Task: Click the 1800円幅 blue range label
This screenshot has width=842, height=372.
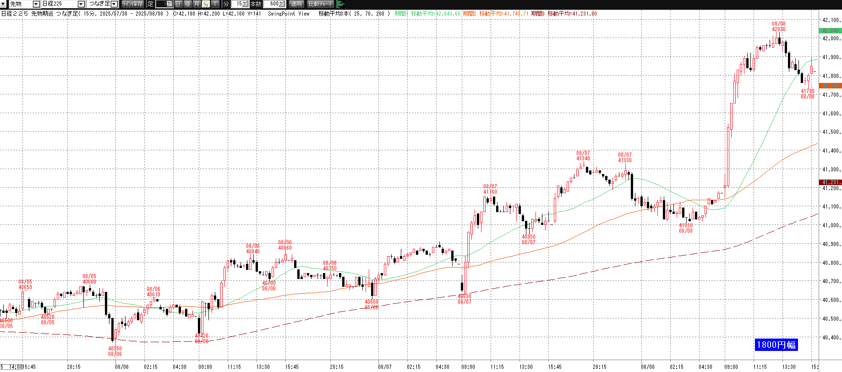Action: click(x=776, y=345)
